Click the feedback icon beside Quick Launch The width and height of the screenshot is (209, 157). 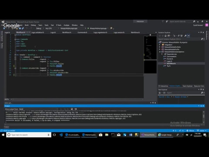(167, 21)
